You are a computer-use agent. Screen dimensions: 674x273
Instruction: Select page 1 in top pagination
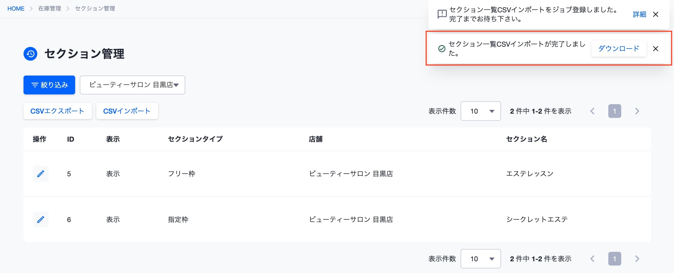coord(615,111)
